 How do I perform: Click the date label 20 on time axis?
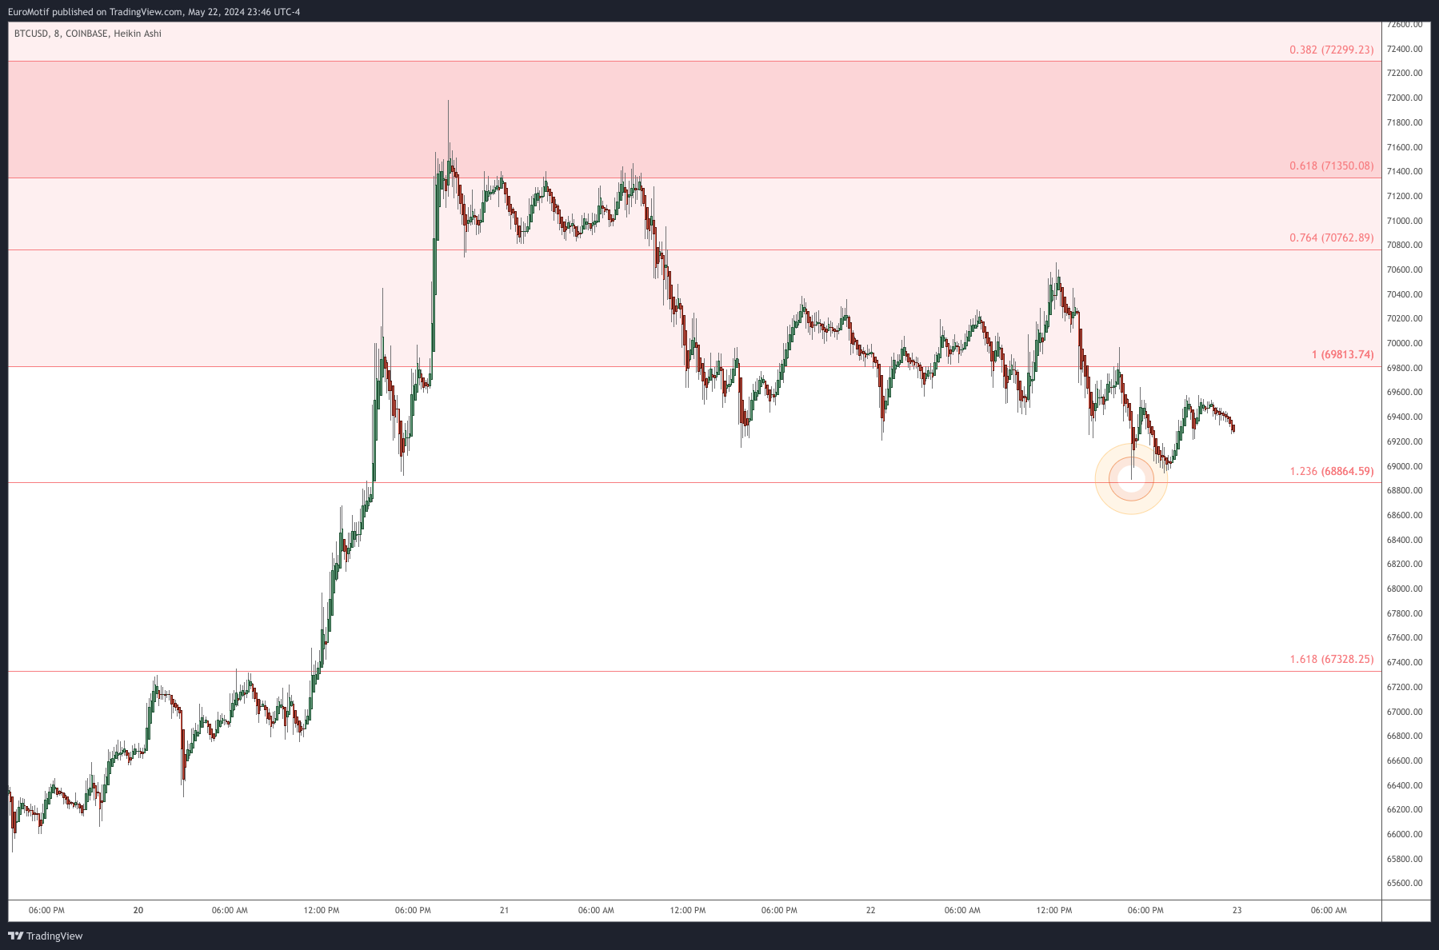[x=138, y=910]
